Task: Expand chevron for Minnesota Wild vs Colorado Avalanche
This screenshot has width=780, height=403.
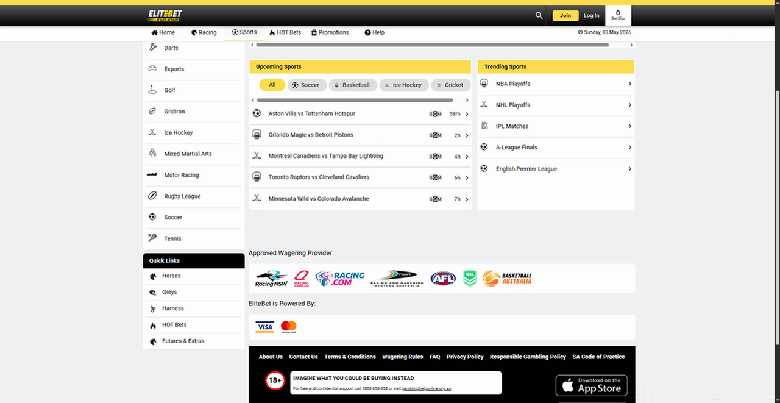Action: pyautogui.click(x=467, y=199)
